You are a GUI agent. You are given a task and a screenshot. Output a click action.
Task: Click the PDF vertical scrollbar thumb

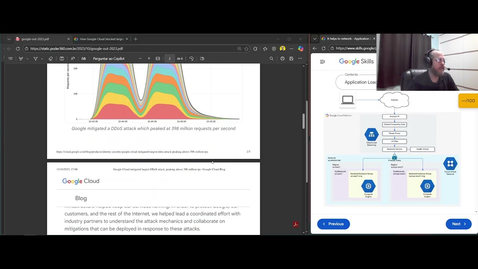(x=304, y=120)
